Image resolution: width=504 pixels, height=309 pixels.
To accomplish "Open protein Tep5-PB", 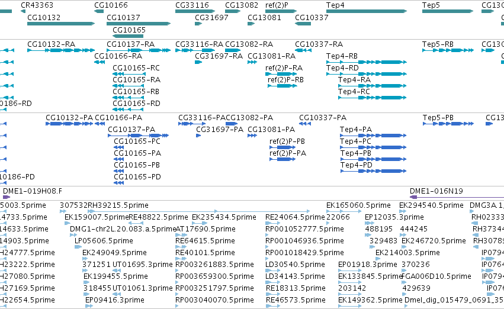I will point(438,118).
